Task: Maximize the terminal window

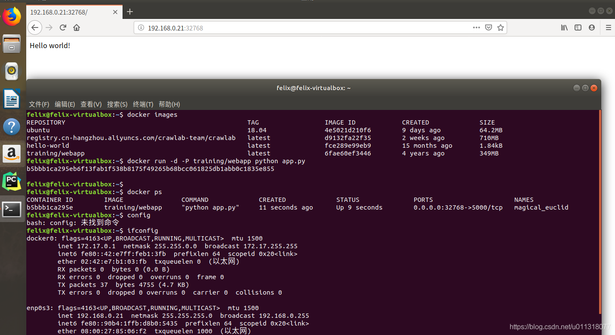Action: click(x=585, y=88)
